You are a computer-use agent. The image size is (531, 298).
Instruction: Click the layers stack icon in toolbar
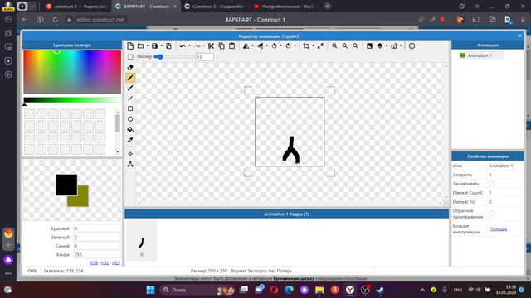click(x=380, y=46)
